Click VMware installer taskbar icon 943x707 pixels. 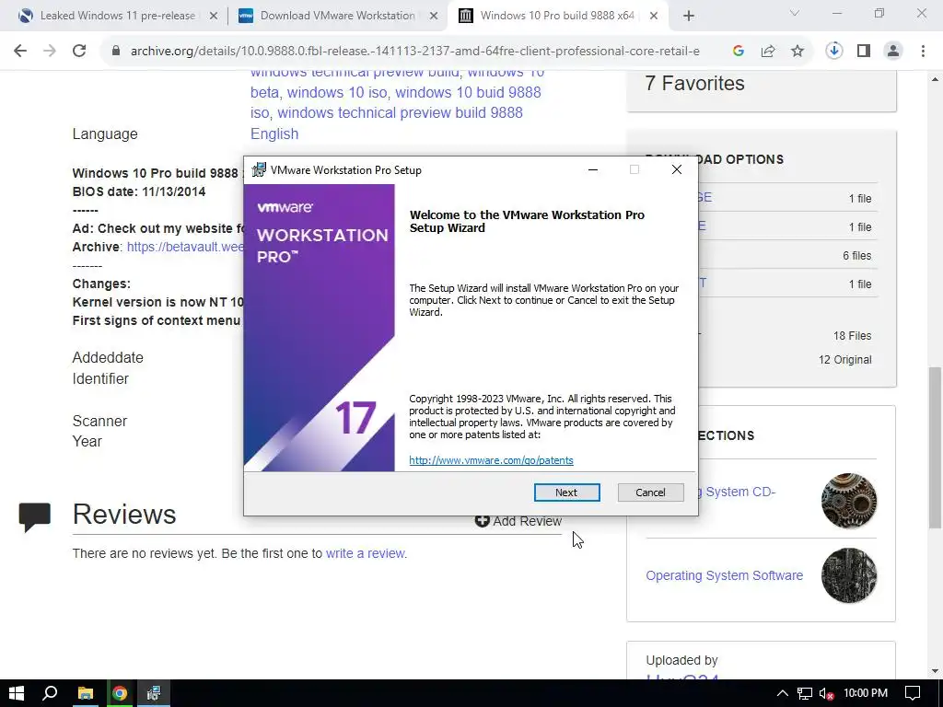pyautogui.click(x=154, y=693)
